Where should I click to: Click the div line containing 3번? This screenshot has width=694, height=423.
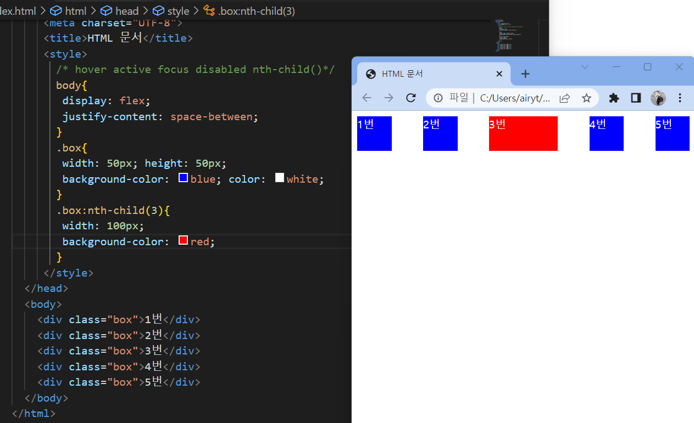pos(119,351)
